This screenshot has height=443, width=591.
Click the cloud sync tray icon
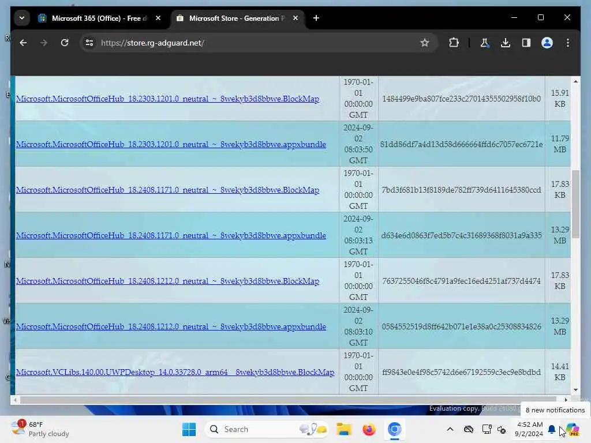coord(469,429)
